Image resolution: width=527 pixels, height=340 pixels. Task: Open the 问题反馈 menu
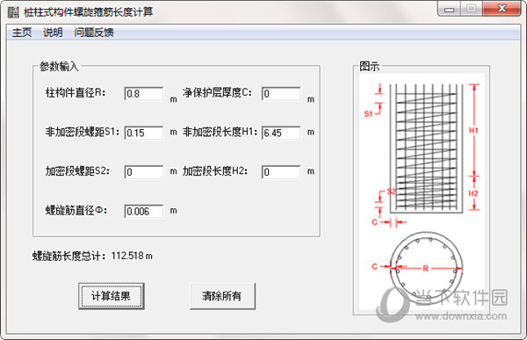[94, 33]
